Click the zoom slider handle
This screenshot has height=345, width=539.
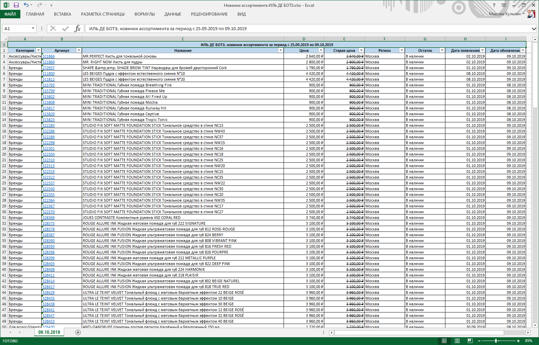tap(496, 341)
